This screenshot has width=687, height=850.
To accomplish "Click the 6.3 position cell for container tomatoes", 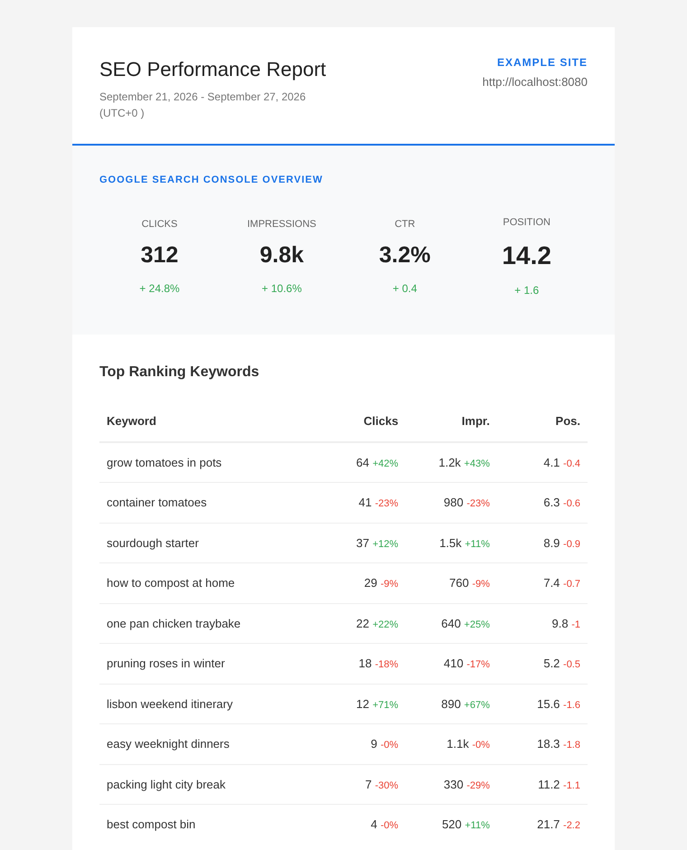I will [x=562, y=502].
